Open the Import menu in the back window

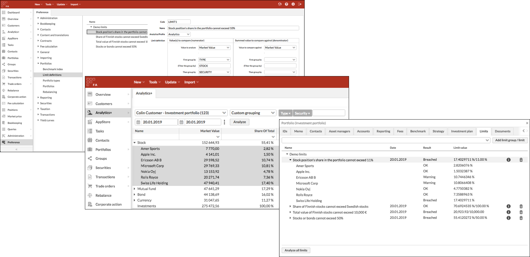(76, 4)
